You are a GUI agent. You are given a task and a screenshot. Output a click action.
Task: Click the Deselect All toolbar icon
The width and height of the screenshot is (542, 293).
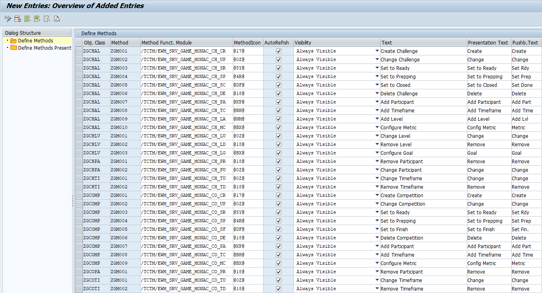(x=47, y=19)
